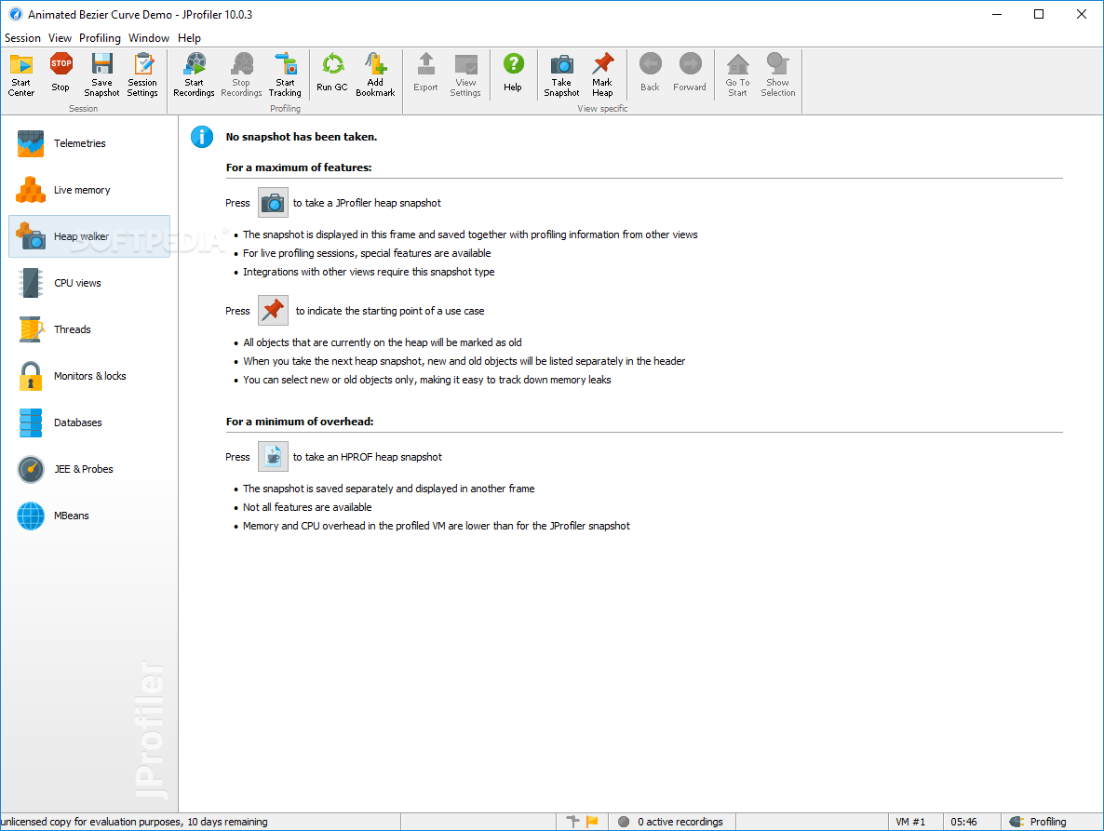
Task: Run garbage collection with Run GC
Action: pyautogui.click(x=331, y=75)
